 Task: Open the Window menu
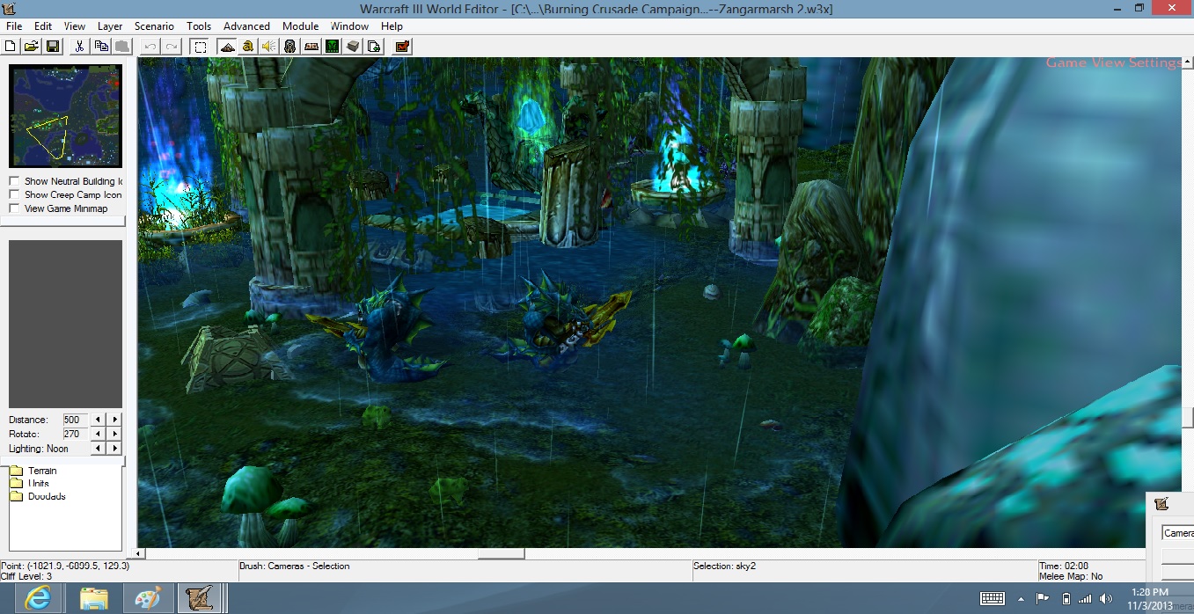click(x=350, y=26)
